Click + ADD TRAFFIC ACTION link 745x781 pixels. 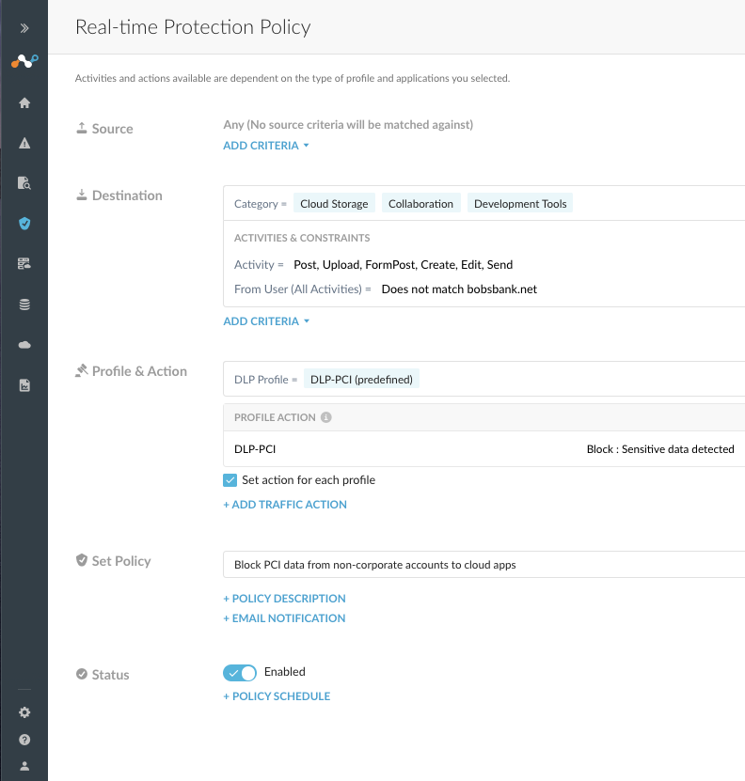285,505
